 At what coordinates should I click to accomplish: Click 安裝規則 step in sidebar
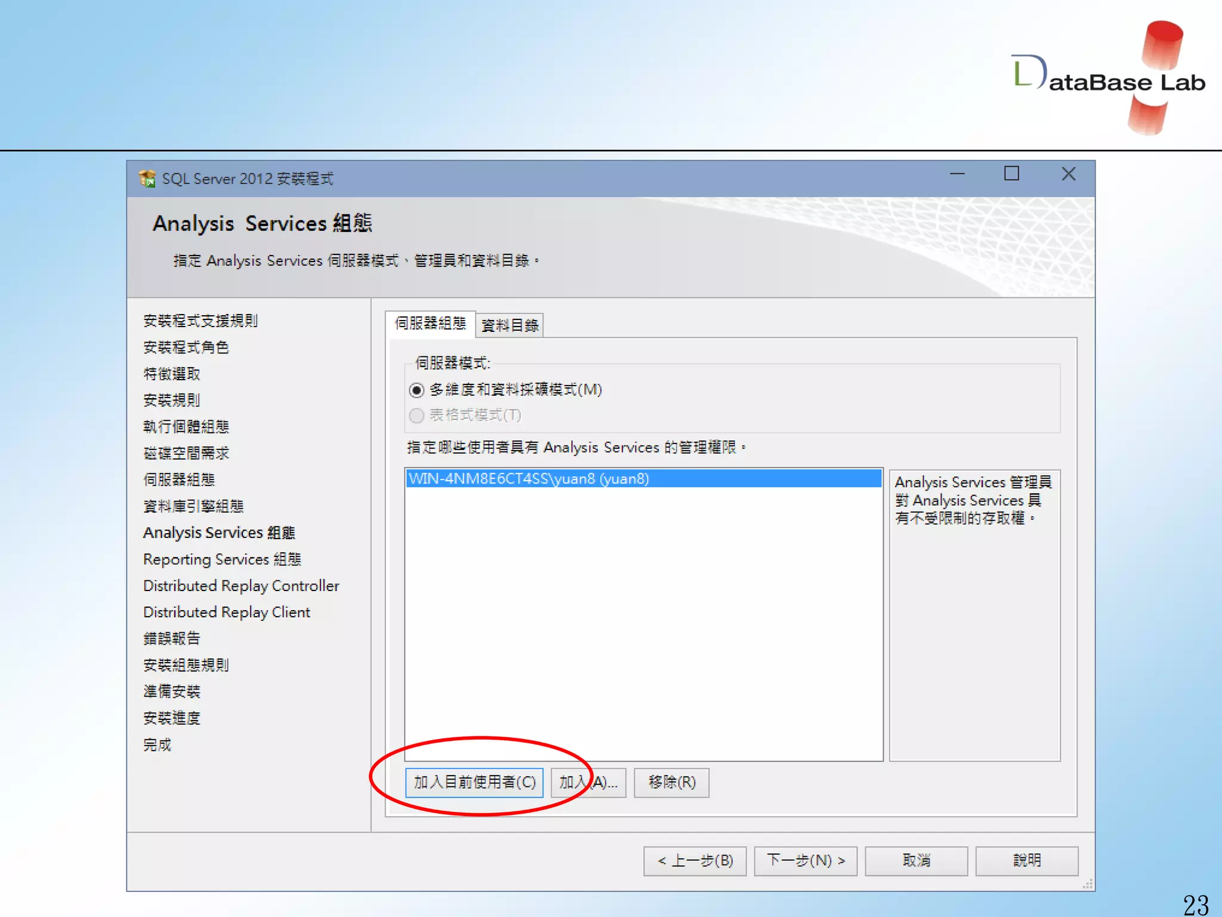pyautogui.click(x=172, y=401)
